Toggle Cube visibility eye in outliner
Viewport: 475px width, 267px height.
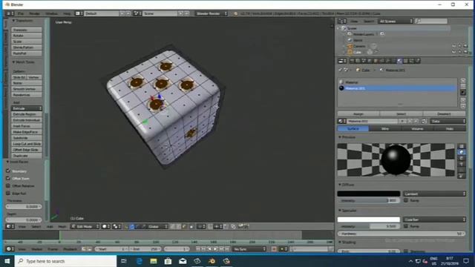(x=453, y=52)
